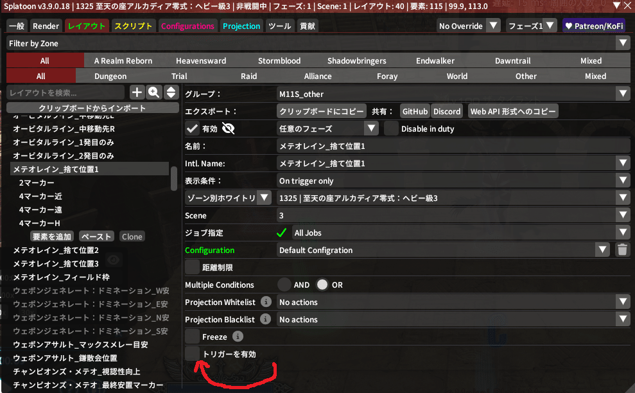The width and height of the screenshot is (635, 393).
Task: Open the 表示条件 On trigger only dropdown
Action: tap(453, 180)
